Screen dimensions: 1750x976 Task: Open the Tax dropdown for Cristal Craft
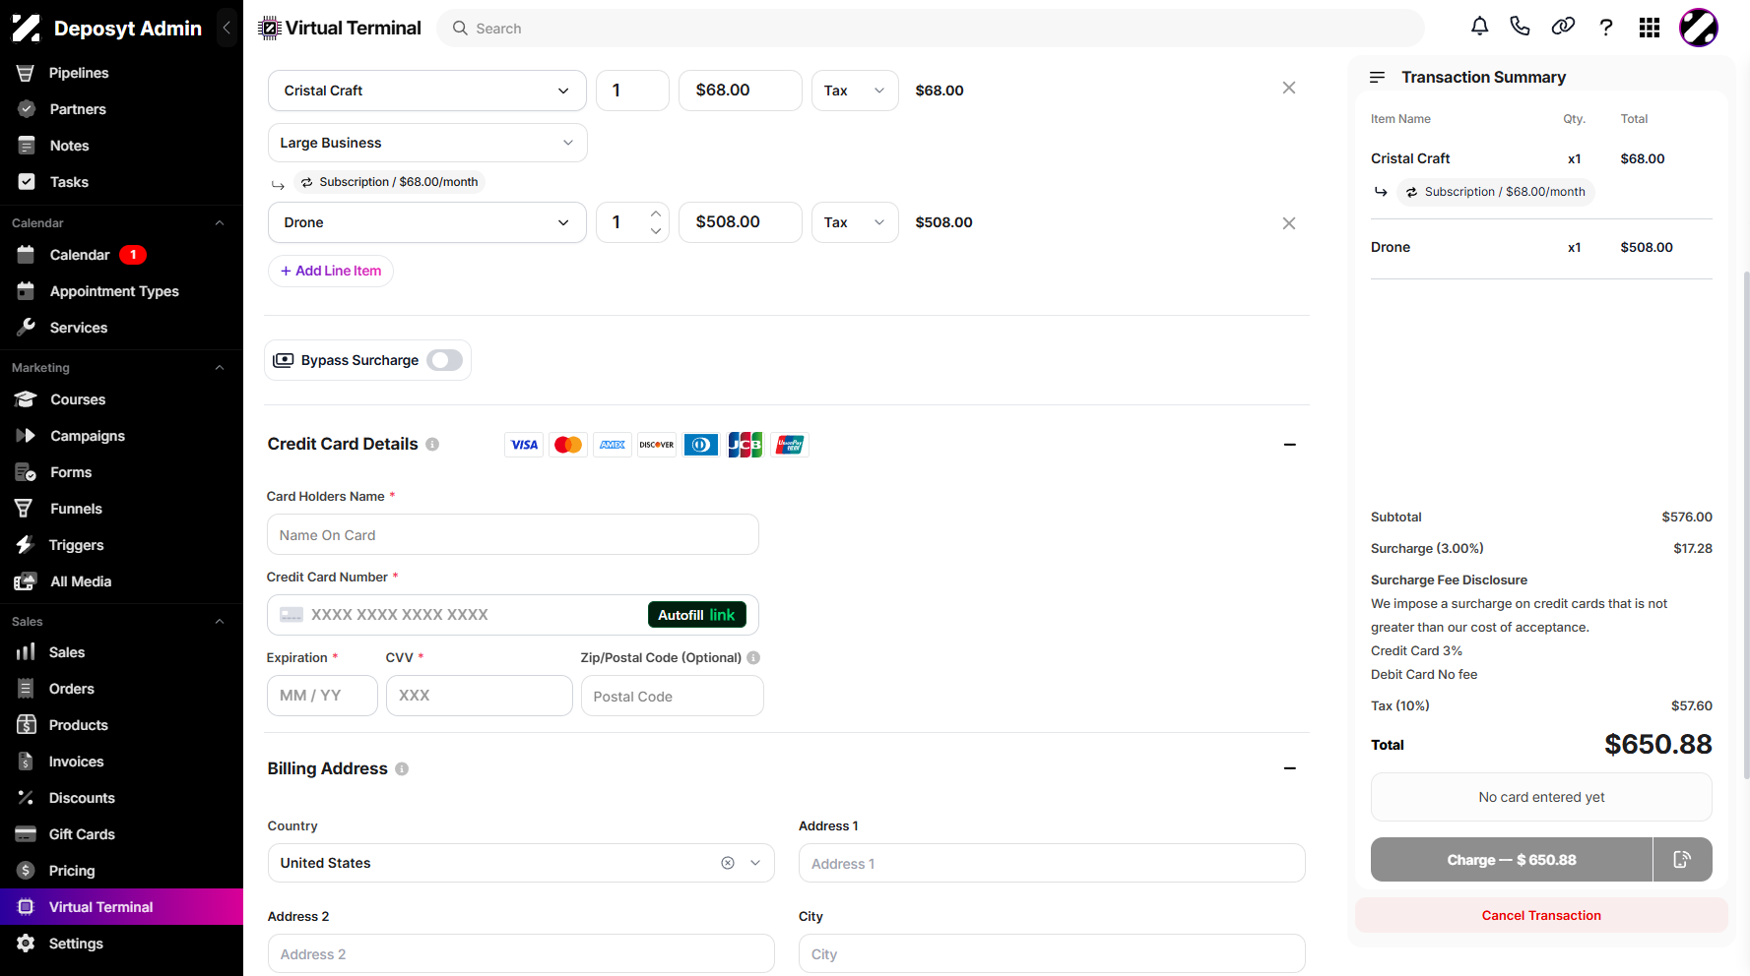[855, 91]
